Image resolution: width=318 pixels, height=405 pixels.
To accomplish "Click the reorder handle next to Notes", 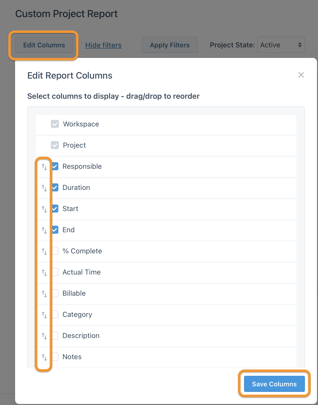I will 44,357.
